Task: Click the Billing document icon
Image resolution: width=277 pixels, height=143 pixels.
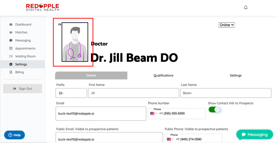Action: tap(11, 72)
